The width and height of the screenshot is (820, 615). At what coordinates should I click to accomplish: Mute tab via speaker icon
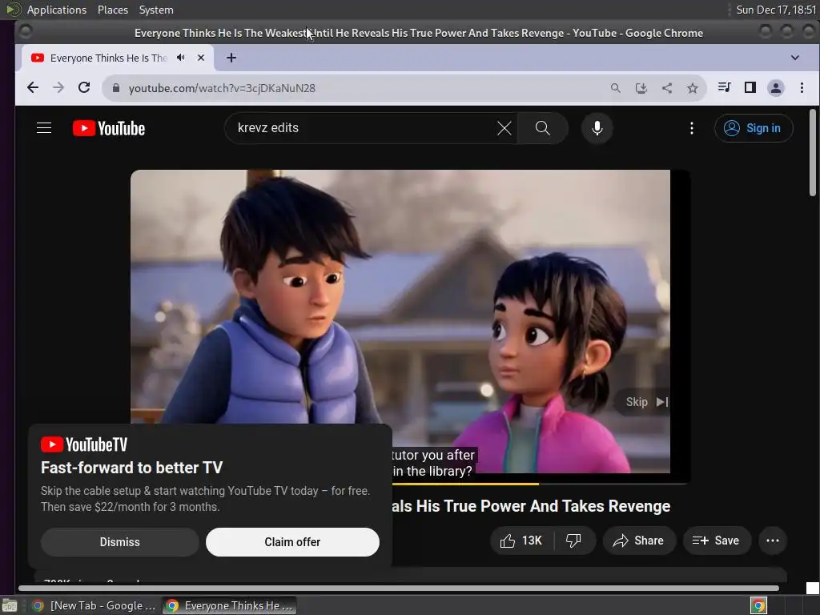[180, 58]
